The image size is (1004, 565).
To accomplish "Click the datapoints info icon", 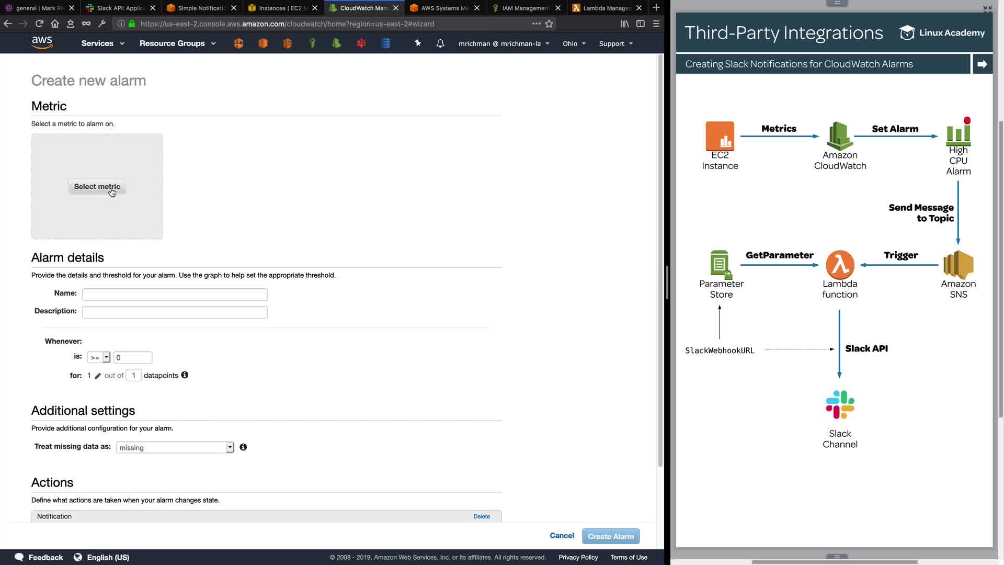I will pos(185,375).
